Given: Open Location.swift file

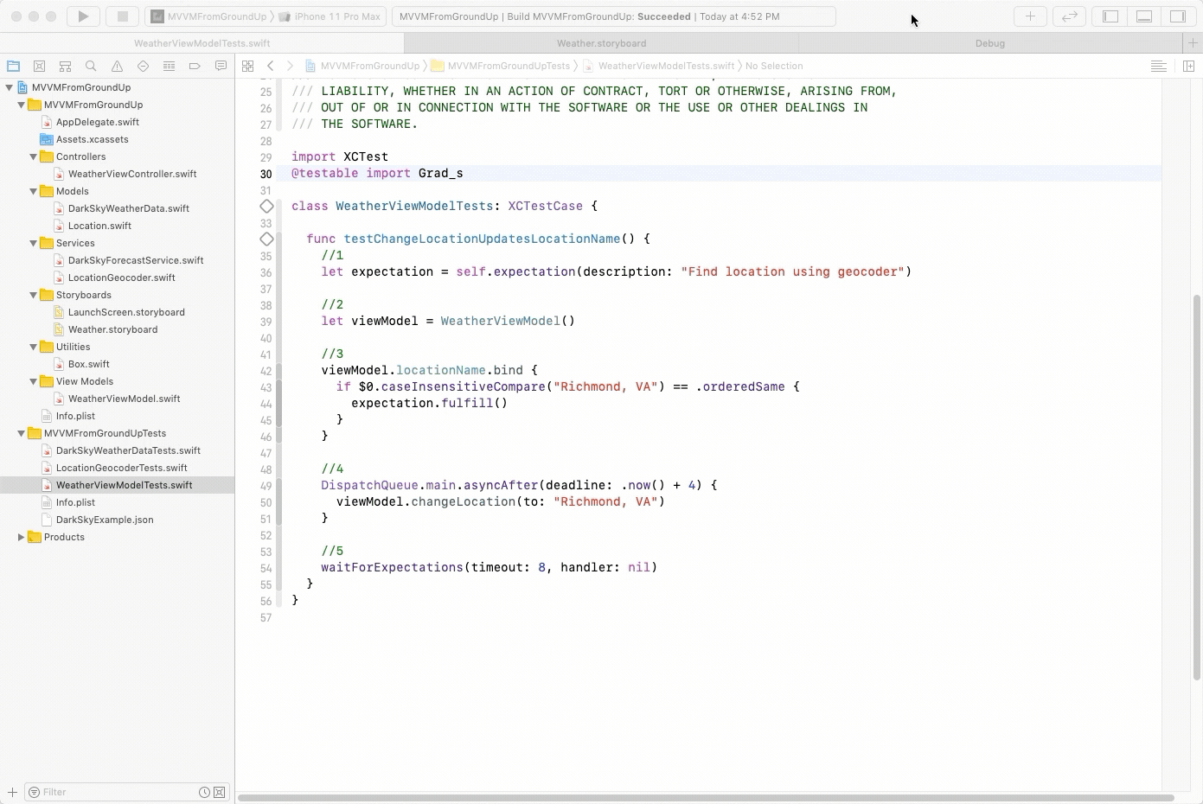Looking at the screenshot, I should 100,226.
